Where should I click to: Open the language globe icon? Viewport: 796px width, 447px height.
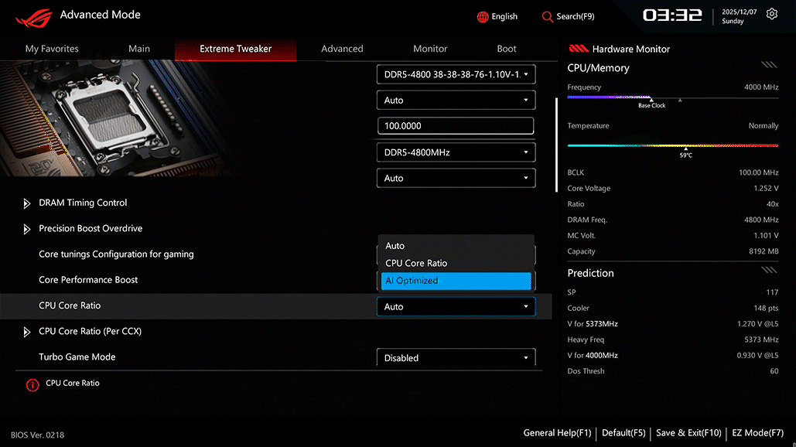(x=482, y=17)
